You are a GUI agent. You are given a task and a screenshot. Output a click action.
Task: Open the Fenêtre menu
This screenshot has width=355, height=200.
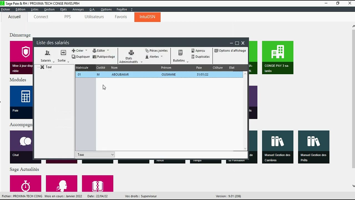coord(122,9)
